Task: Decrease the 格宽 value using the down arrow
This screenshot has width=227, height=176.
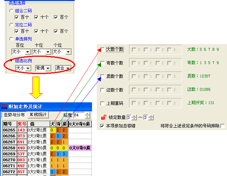Action: pos(87,117)
